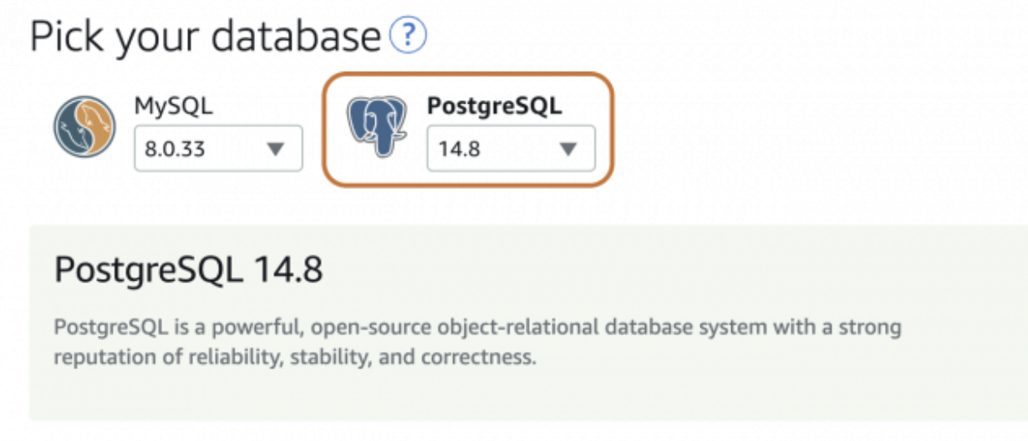Expand the MySQL version dropdown arrow
The width and height of the screenshot is (1028, 441).
[x=275, y=149]
